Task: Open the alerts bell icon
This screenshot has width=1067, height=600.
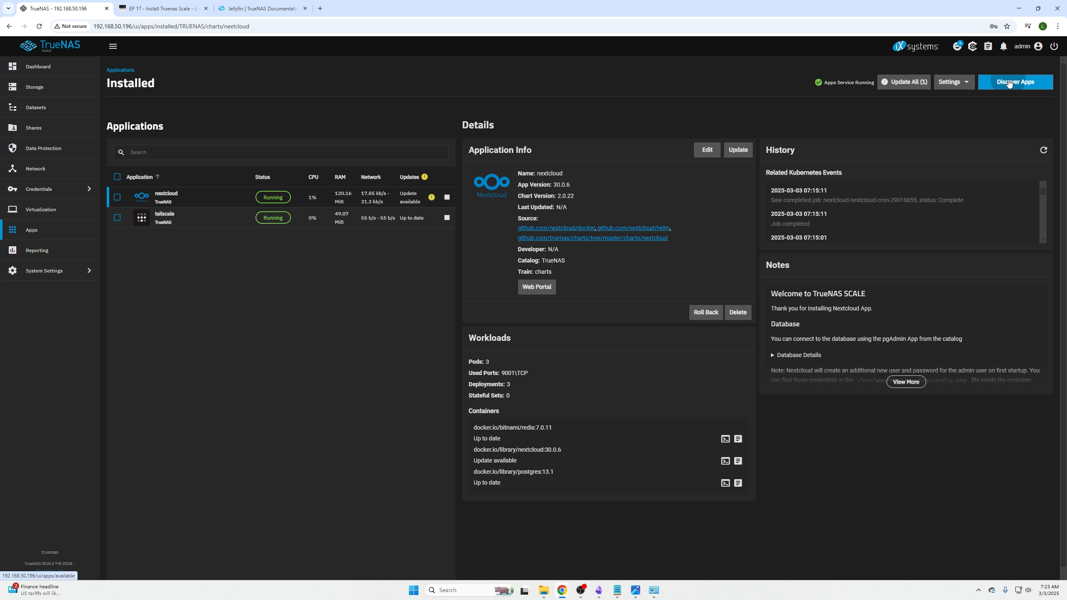Action: pos(1004,46)
